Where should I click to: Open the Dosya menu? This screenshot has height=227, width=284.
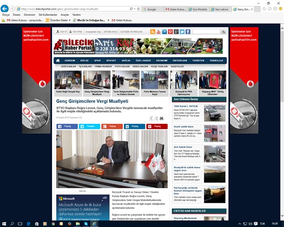tap(6, 15)
